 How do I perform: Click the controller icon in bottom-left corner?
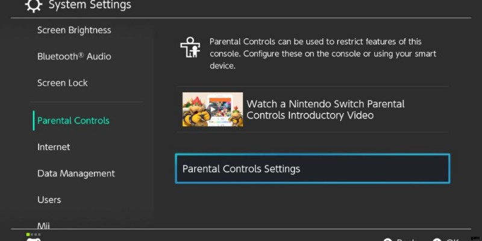(33, 239)
